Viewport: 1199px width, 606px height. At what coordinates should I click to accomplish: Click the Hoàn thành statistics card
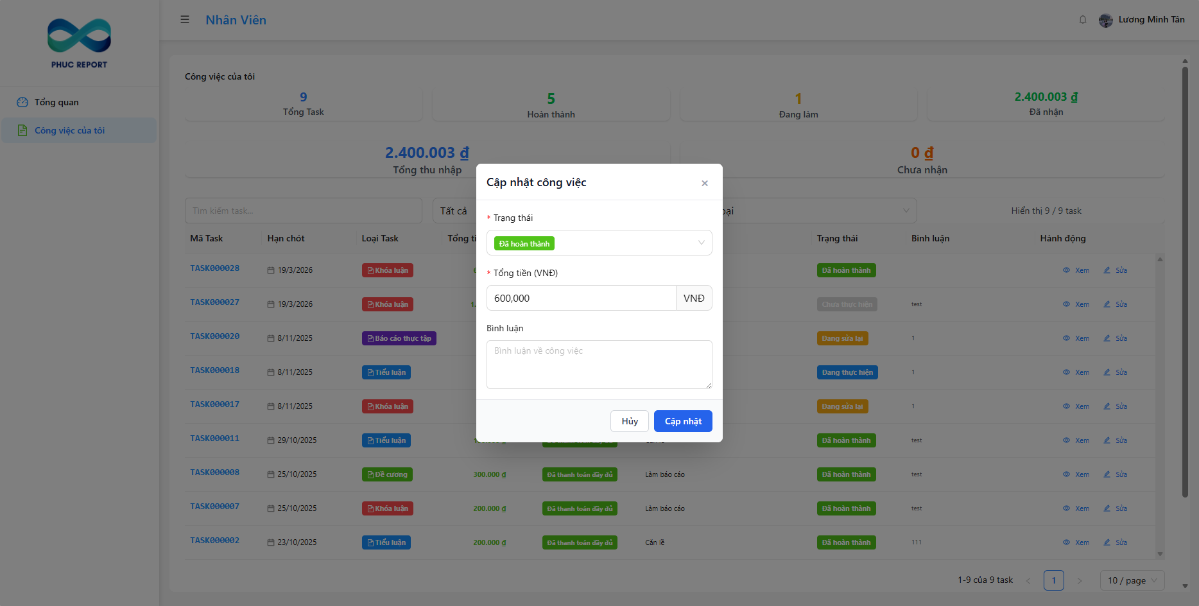click(x=551, y=106)
